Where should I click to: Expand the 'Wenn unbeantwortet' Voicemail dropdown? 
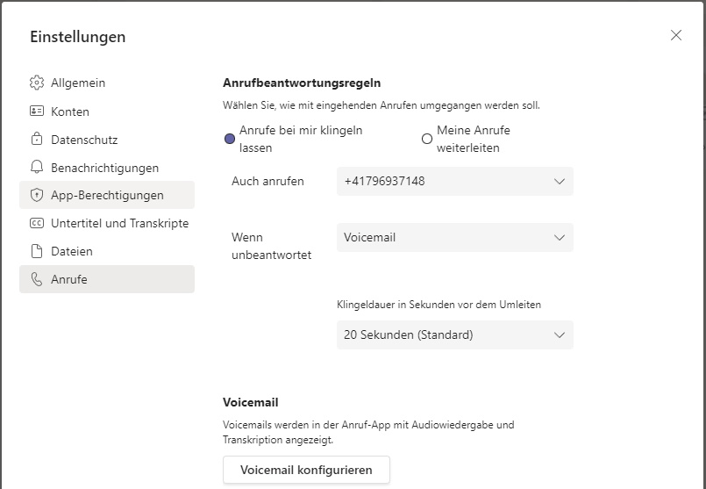tap(455, 238)
